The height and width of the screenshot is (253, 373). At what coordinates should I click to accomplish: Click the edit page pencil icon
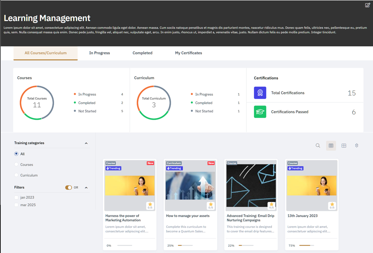point(367,5)
